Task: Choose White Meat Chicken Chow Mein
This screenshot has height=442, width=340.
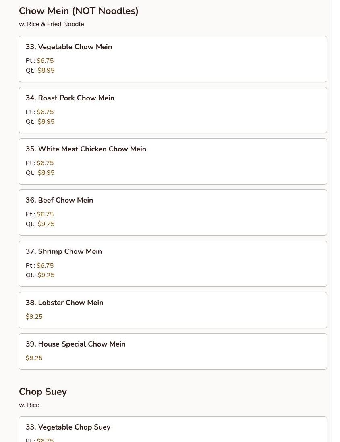Action: pyautogui.click(x=86, y=149)
